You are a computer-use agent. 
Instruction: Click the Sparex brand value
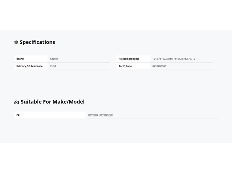point(54,59)
